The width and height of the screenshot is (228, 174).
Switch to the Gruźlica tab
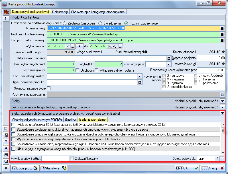(70, 120)
